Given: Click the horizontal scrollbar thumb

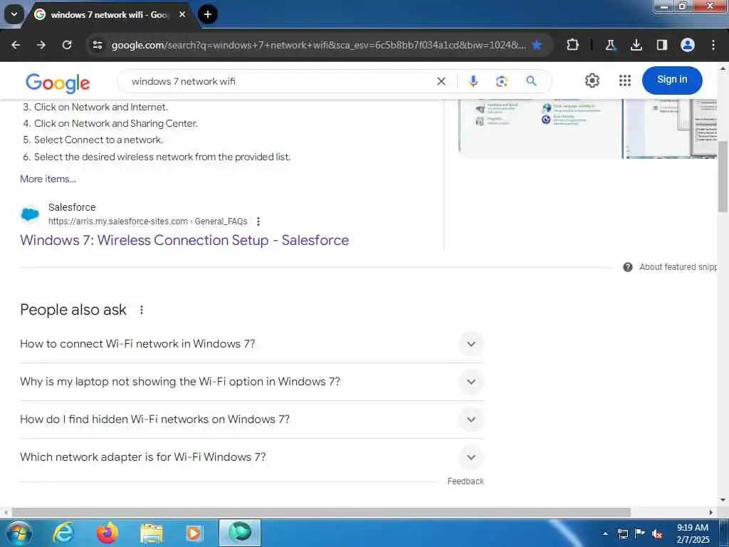Looking at the screenshot, I should pos(321,512).
